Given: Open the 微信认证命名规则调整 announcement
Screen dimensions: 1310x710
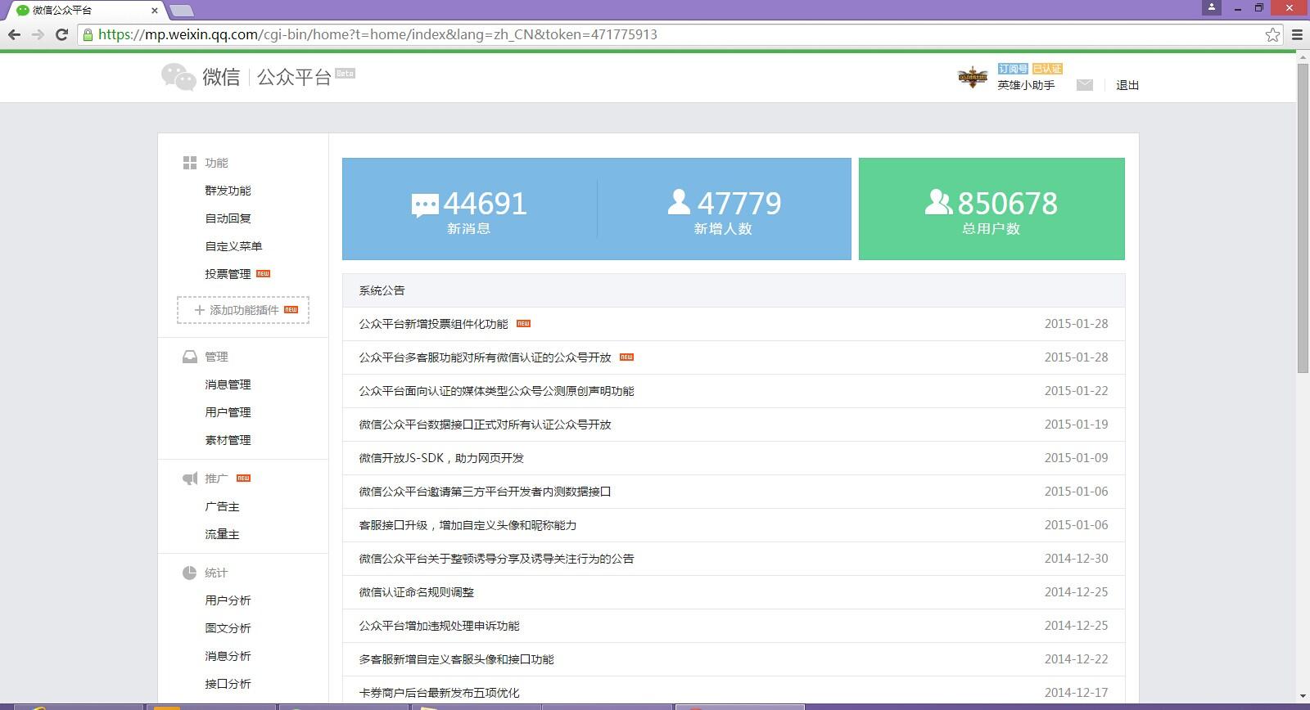Looking at the screenshot, I should pyautogui.click(x=416, y=592).
